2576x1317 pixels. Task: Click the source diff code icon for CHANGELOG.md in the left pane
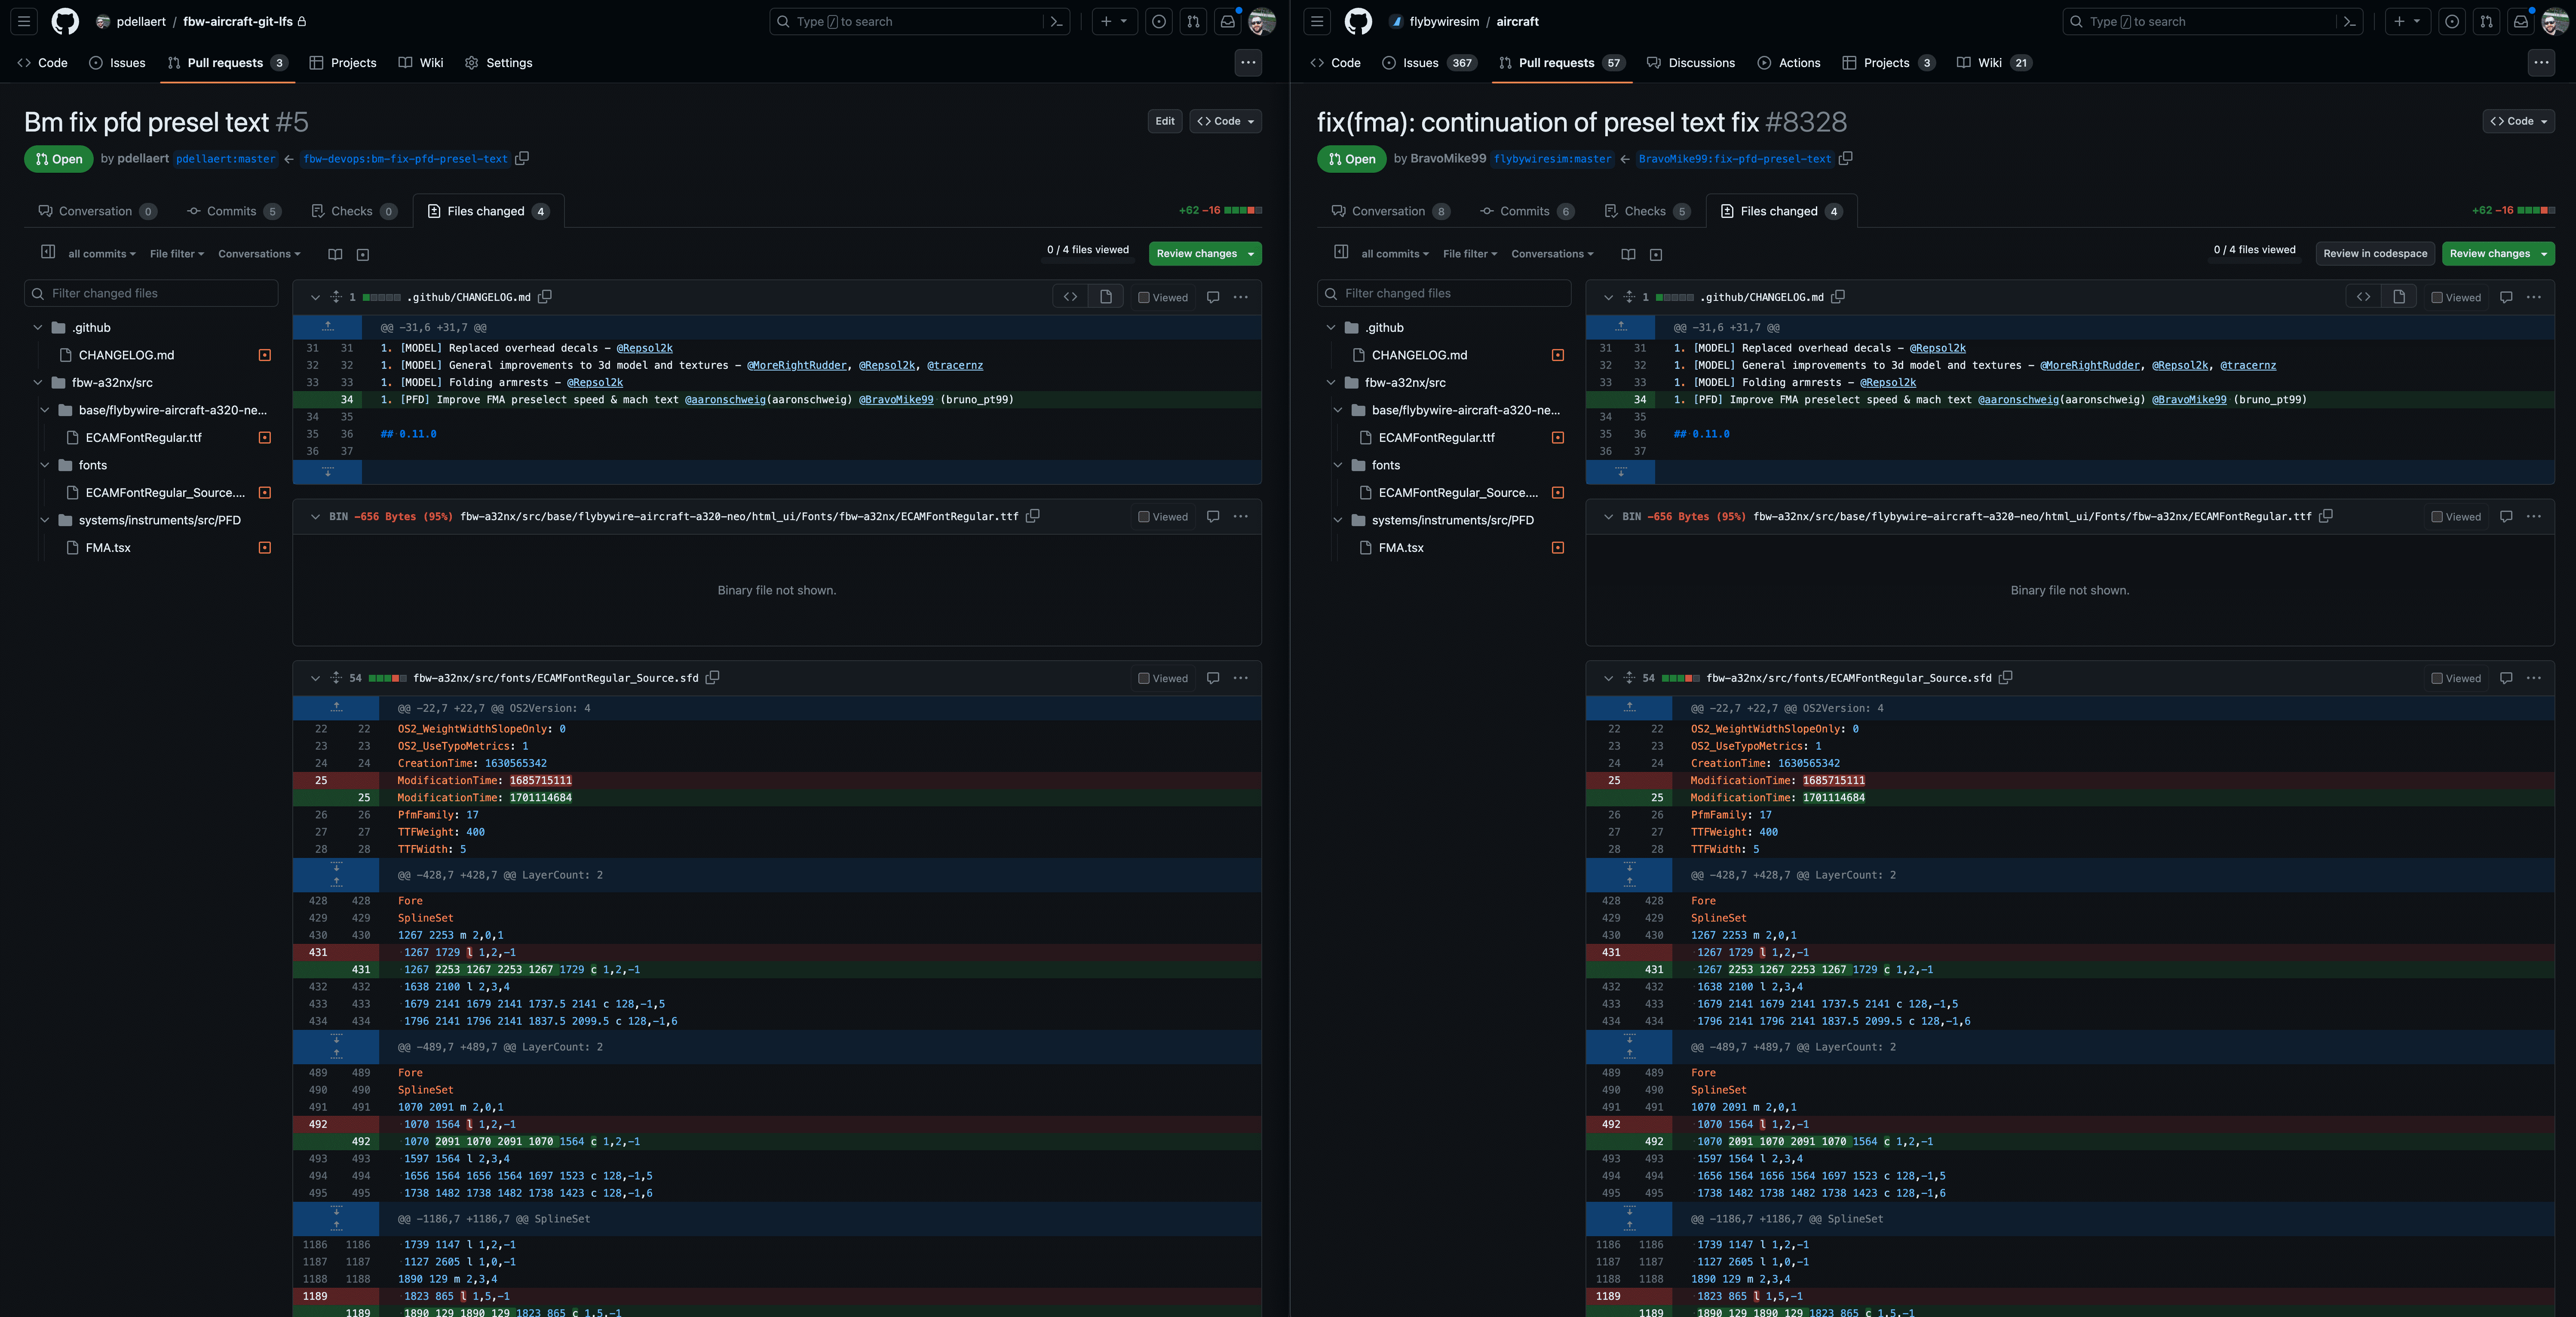pos(1070,297)
